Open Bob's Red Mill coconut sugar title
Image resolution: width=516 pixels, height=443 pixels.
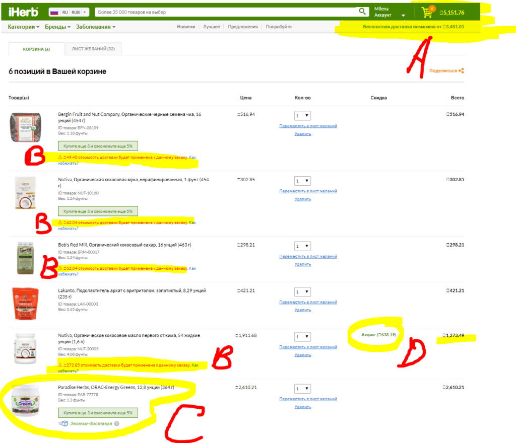[125, 245]
